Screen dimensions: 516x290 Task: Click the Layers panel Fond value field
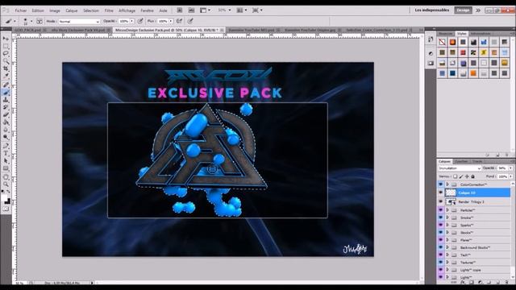[501, 176]
